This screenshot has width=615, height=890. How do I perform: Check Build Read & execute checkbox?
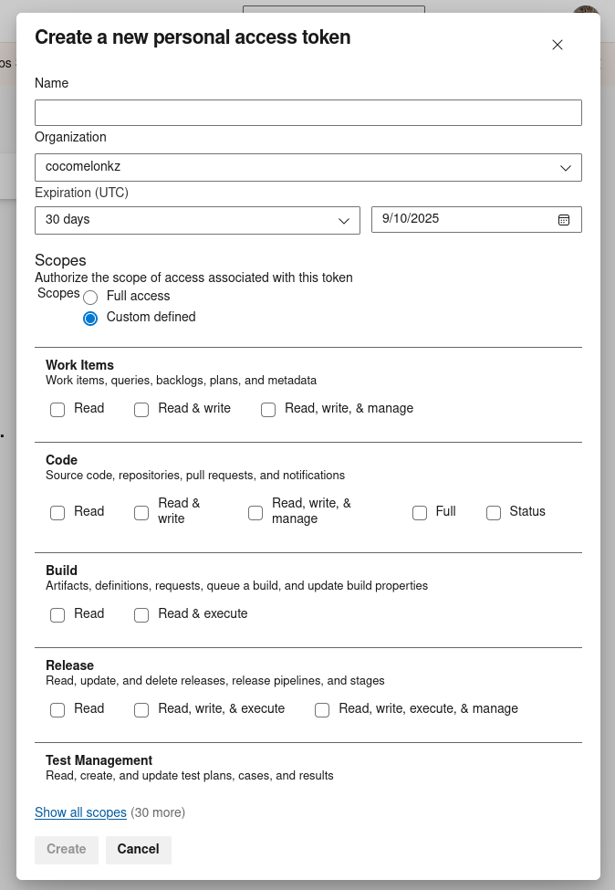141,615
